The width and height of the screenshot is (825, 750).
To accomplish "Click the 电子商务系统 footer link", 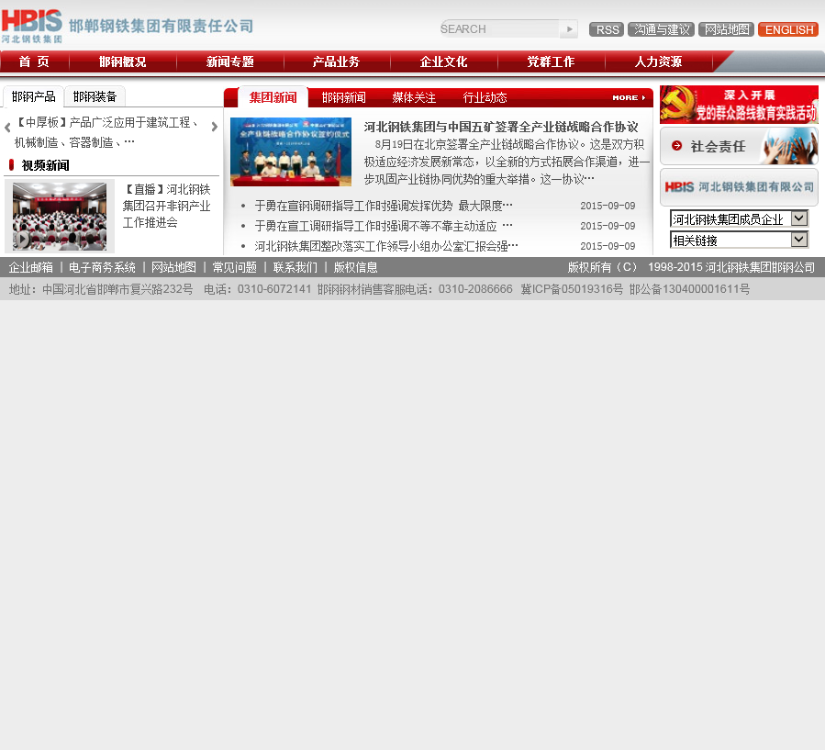I will (x=102, y=267).
